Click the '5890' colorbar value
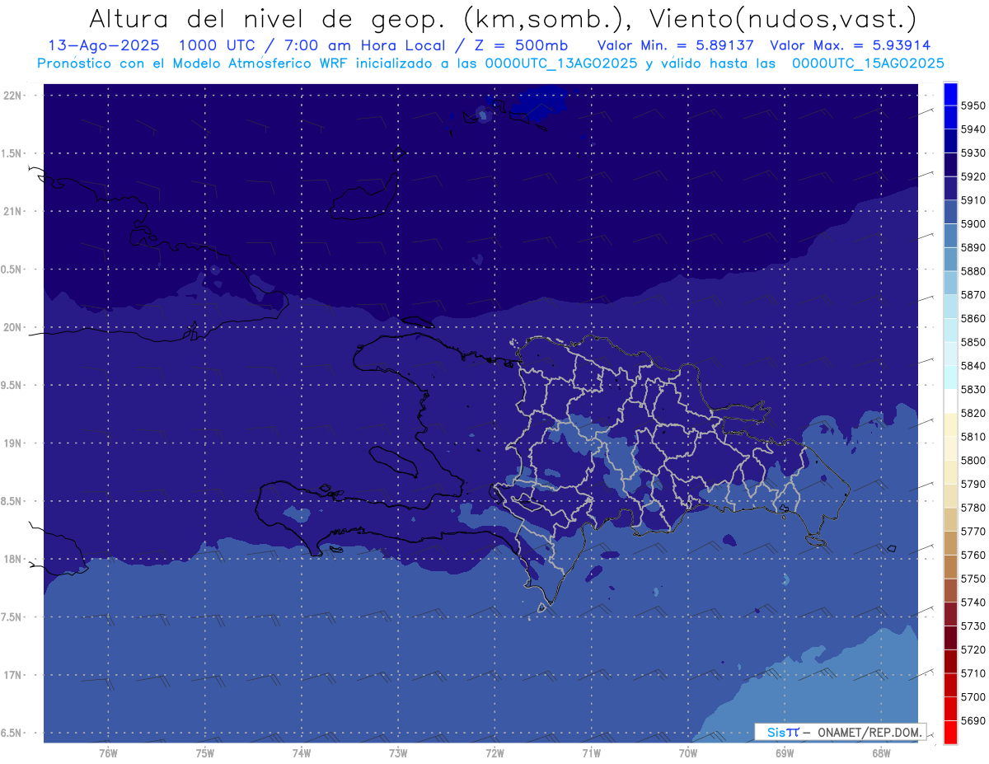The height and width of the screenshot is (764, 989). click(973, 247)
